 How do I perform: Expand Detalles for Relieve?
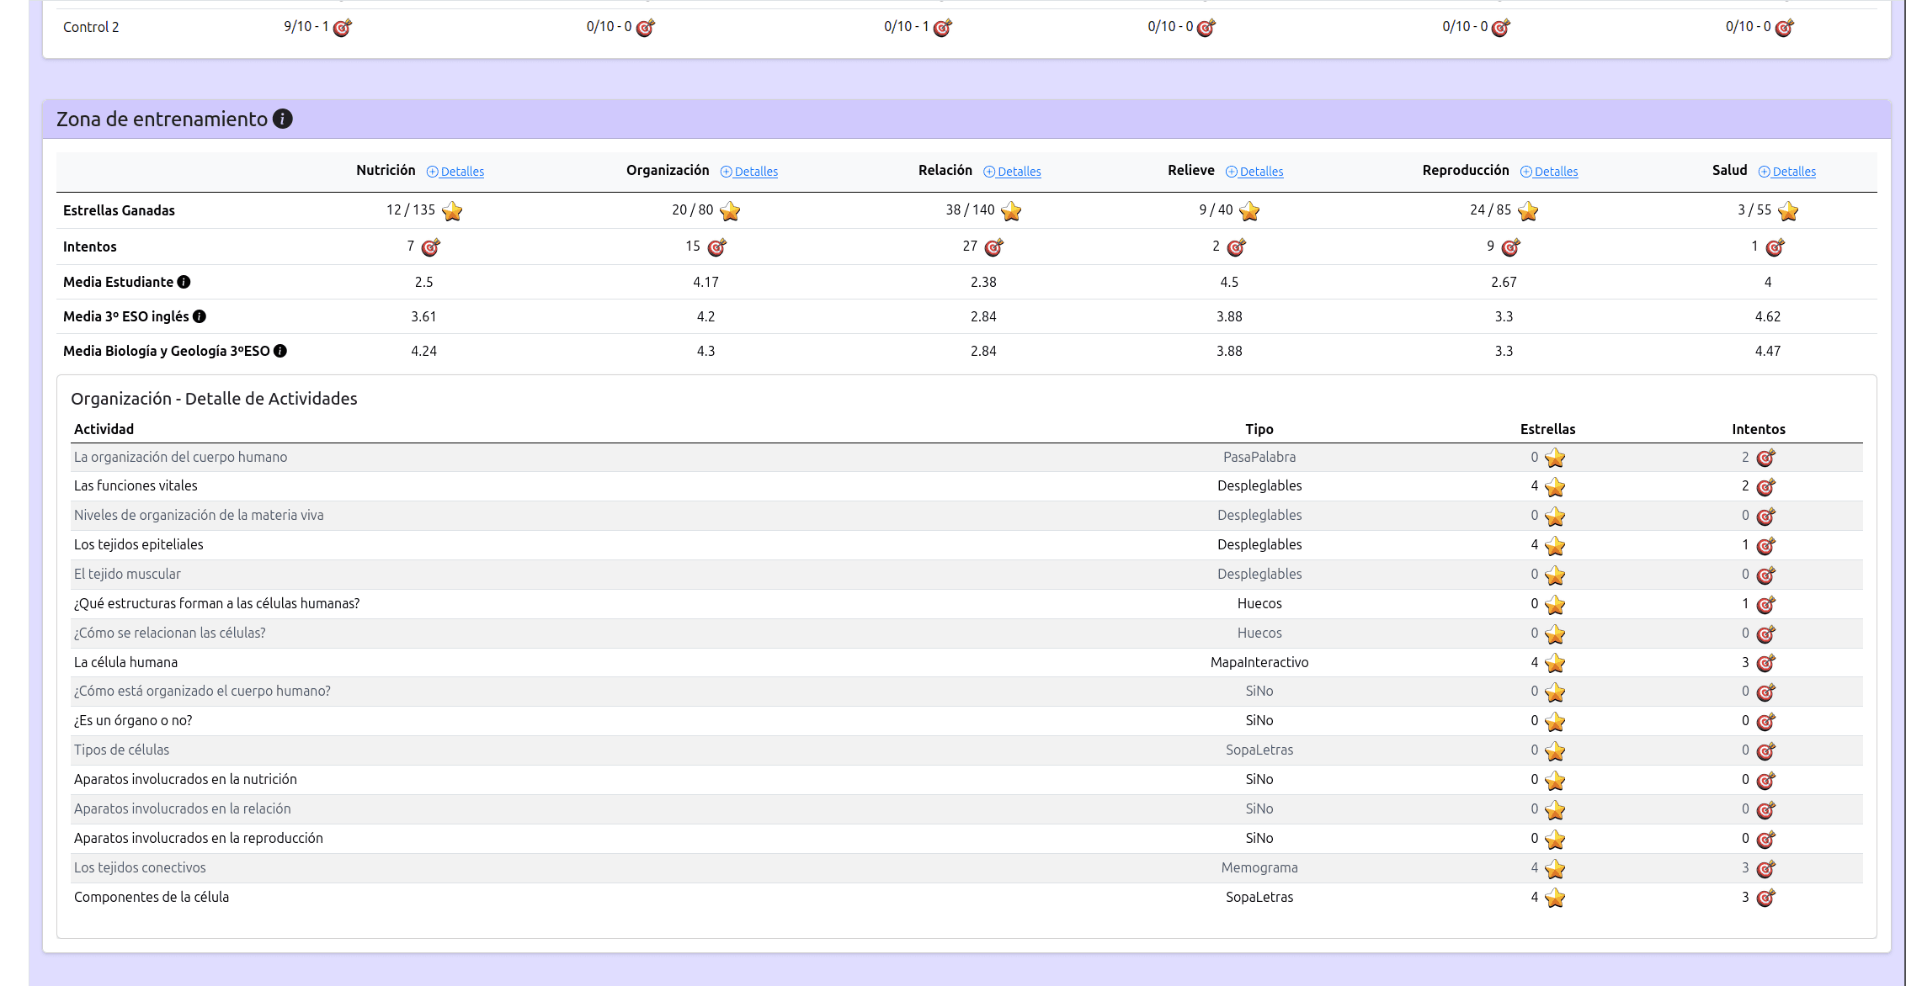[1254, 171]
